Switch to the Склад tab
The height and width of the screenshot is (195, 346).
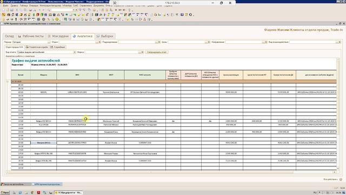[9, 36]
